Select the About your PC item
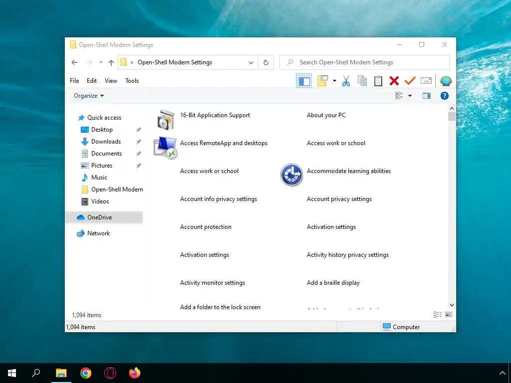Screen dimensions: 511x383 click(x=326, y=115)
